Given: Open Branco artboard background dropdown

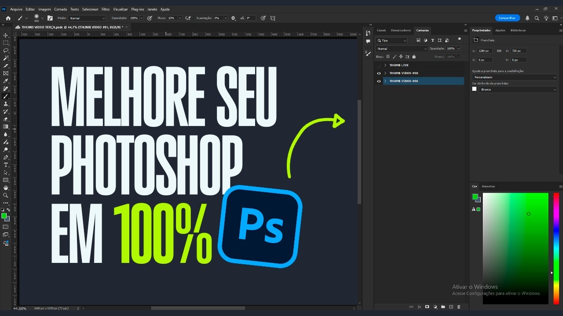Looking at the screenshot, I should pos(518,90).
